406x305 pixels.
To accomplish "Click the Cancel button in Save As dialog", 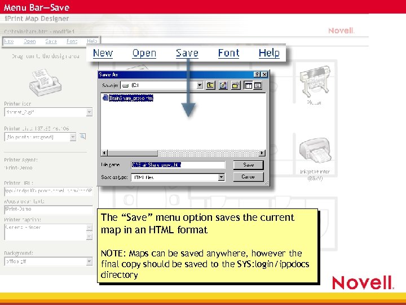I will tap(248, 177).
